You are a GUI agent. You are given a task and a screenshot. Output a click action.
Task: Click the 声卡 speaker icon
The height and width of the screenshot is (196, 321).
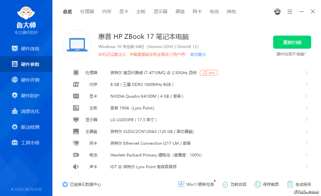[x=76, y=167]
